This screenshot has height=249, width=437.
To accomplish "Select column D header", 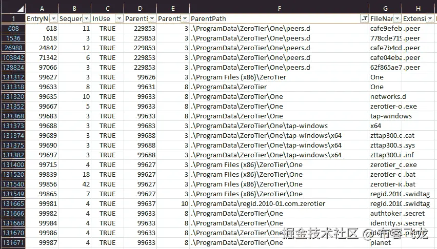I will [x=140, y=9].
